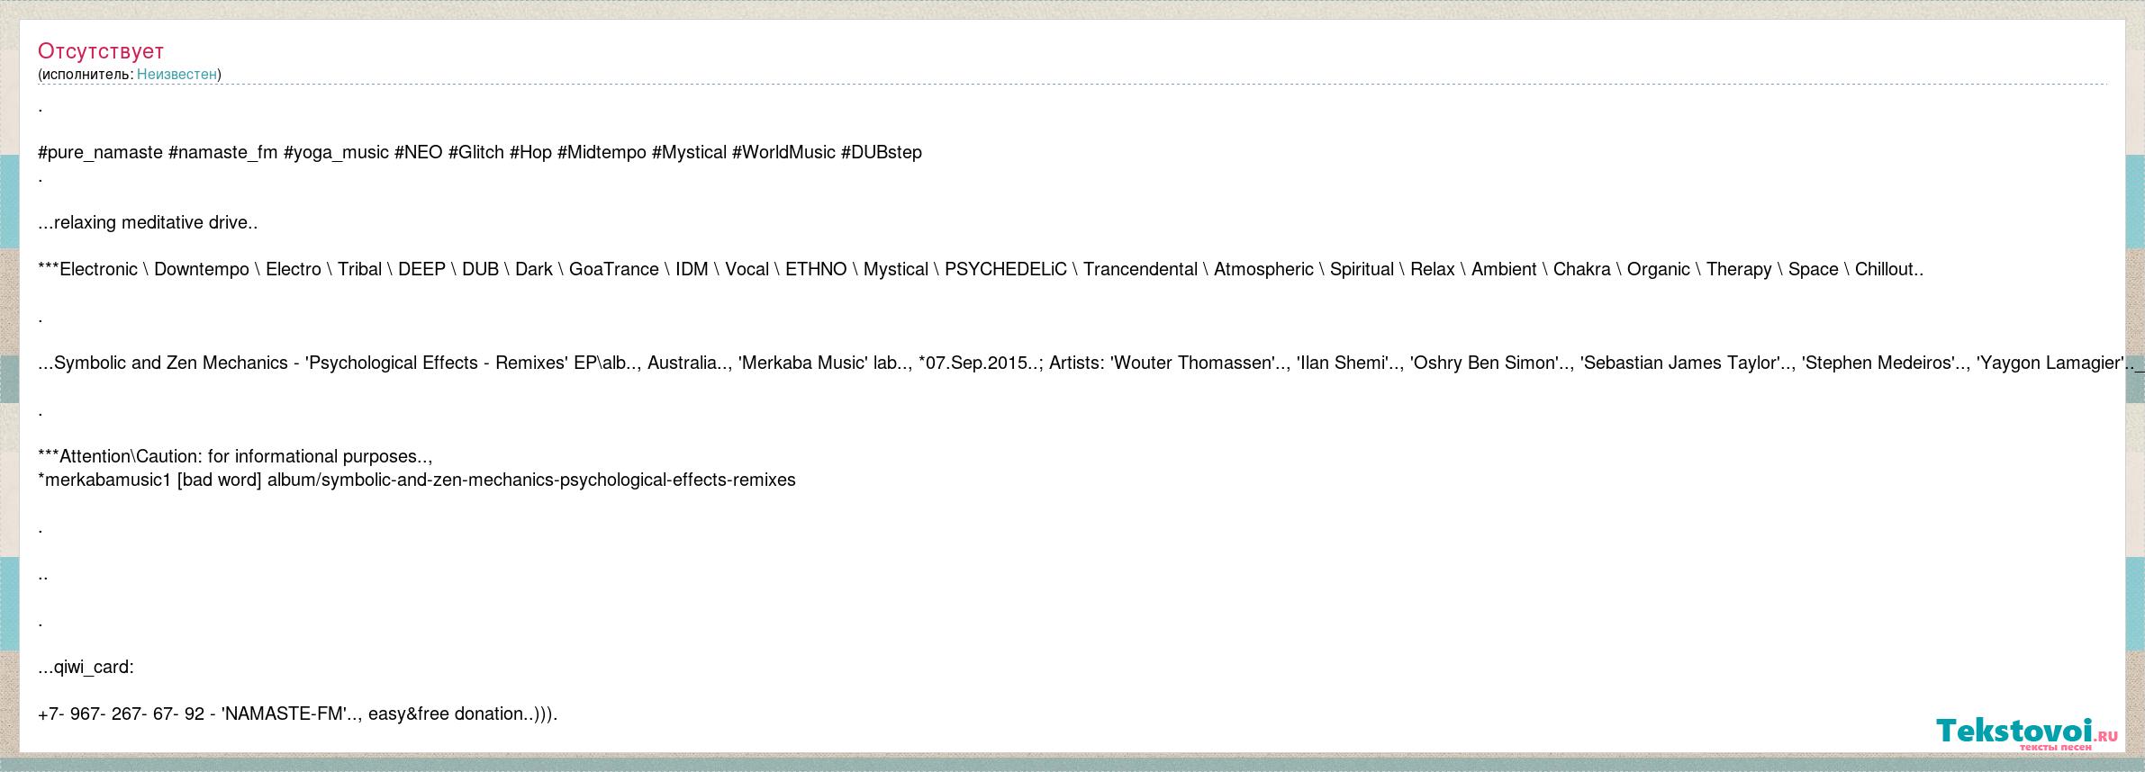The width and height of the screenshot is (2145, 772).
Task: Select the line starting '...Symbolic and Zen Mechanics'
Action: point(1091,363)
